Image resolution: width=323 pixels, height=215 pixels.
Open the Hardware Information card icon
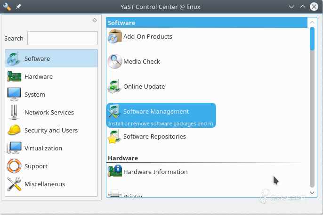coord(115,171)
